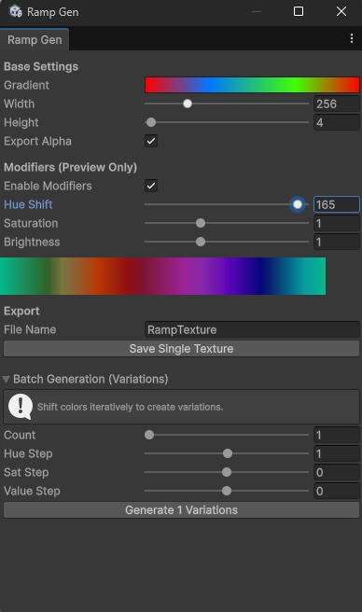Click Generate 1 Variations button
The image size is (362, 612).
pos(181,510)
